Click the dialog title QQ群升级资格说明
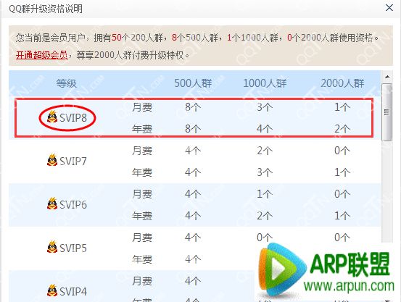 [46, 9]
